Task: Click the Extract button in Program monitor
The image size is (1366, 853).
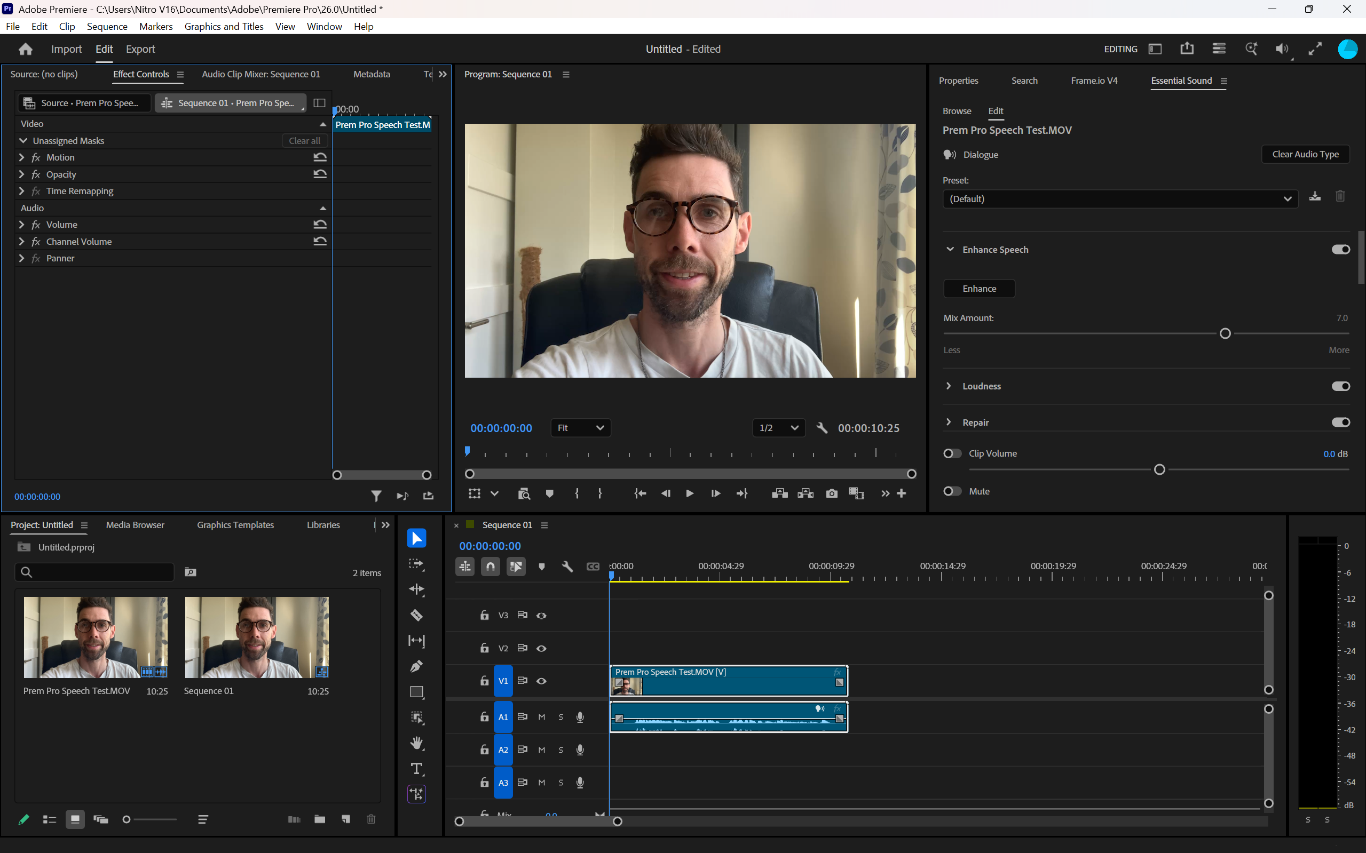Action: tap(806, 493)
